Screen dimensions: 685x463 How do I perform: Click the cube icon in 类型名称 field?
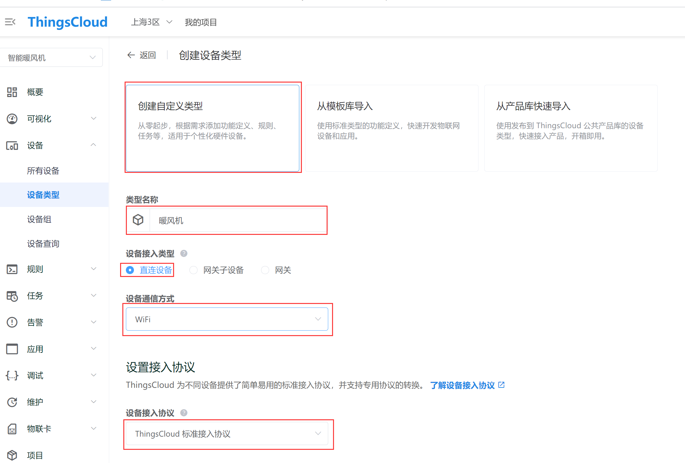pos(138,220)
